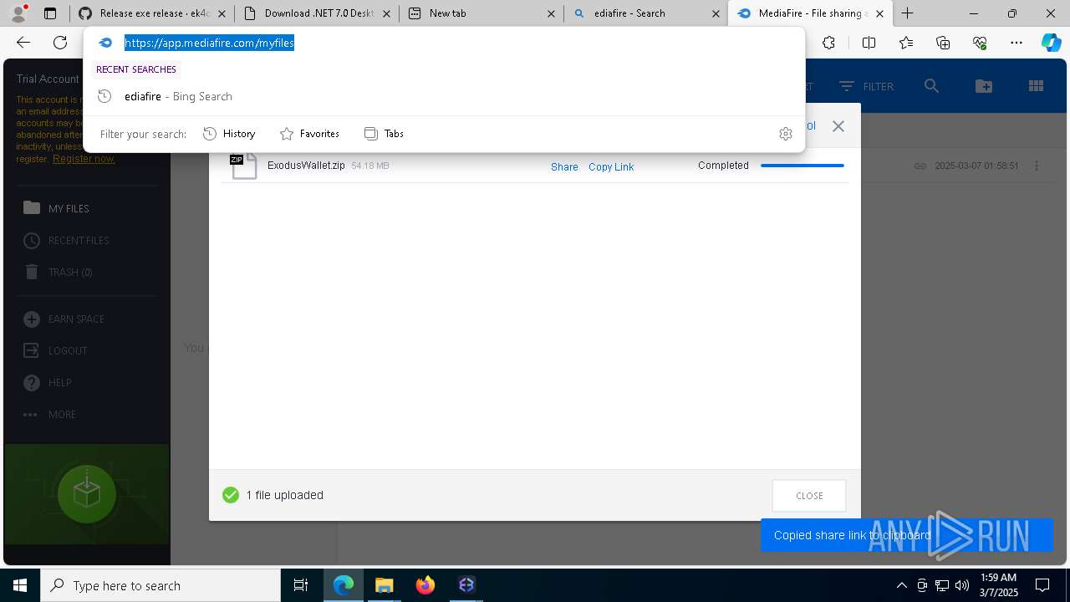Open Firefox from the taskbar

[425, 585]
